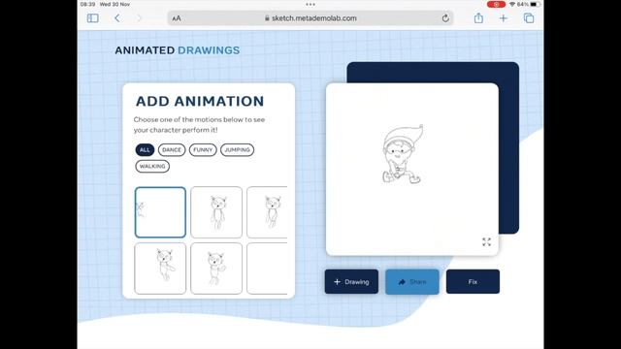The width and height of the screenshot is (621, 349).
Task: Click the animated gnome character preview
Action: coord(403,154)
